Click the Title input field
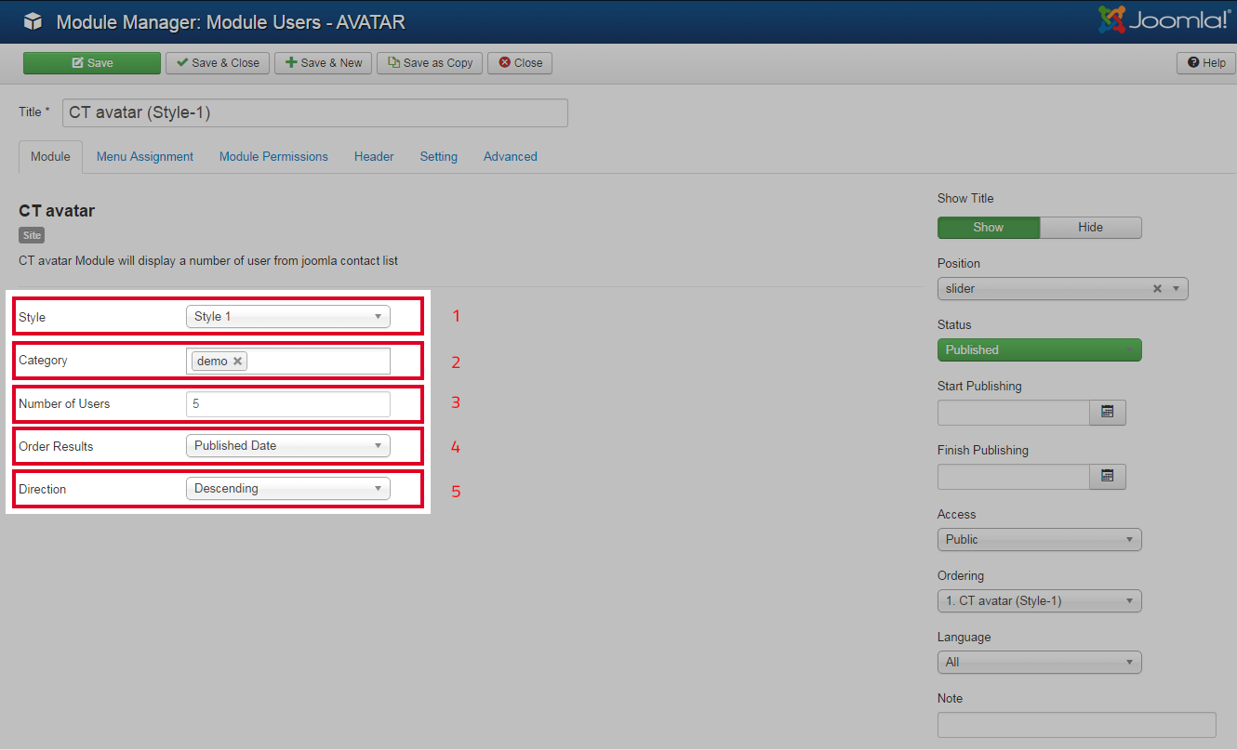Viewport: 1237px width, 750px height. [x=315, y=112]
